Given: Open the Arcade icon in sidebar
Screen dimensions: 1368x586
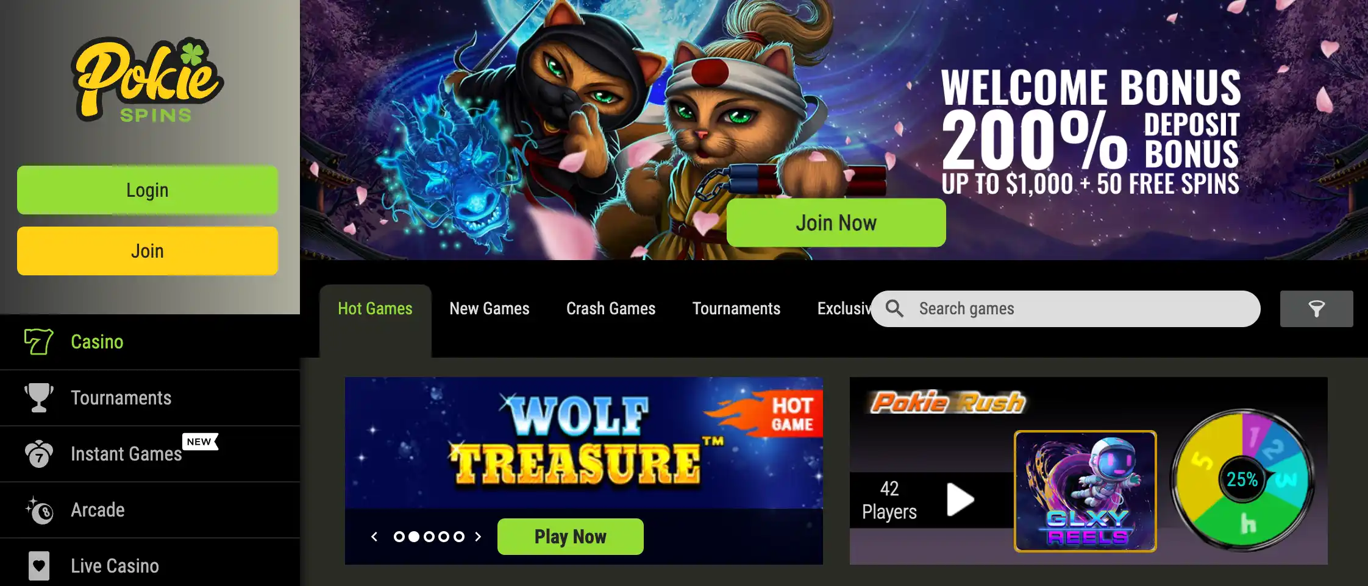Looking at the screenshot, I should click(x=39, y=510).
